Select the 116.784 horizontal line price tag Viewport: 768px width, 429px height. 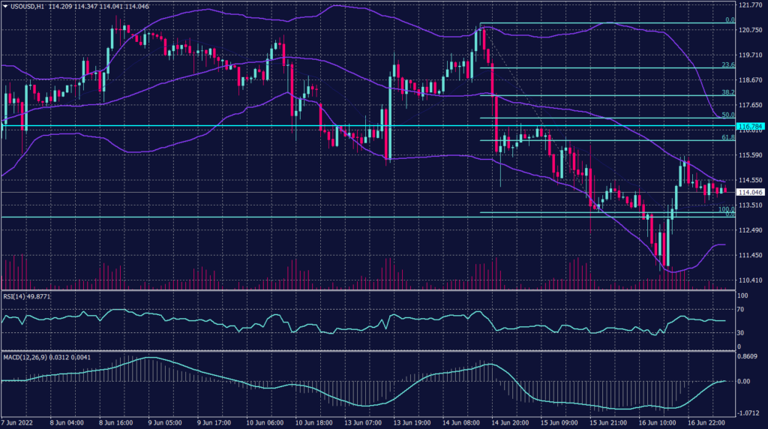coord(750,125)
